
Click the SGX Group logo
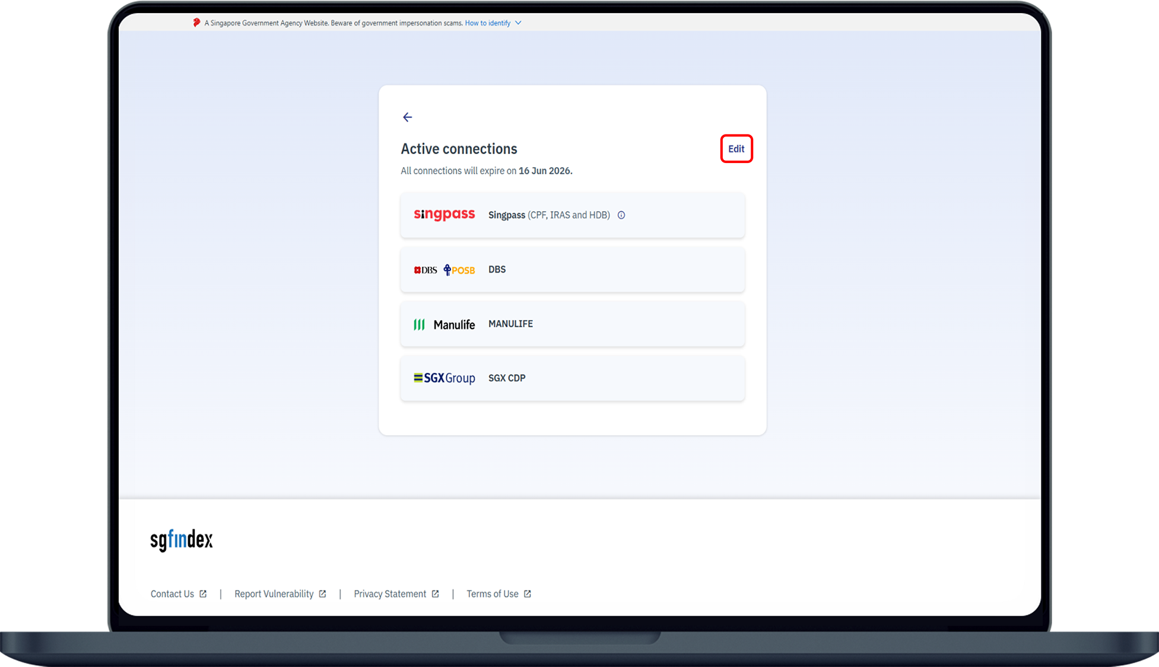pos(444,378)
